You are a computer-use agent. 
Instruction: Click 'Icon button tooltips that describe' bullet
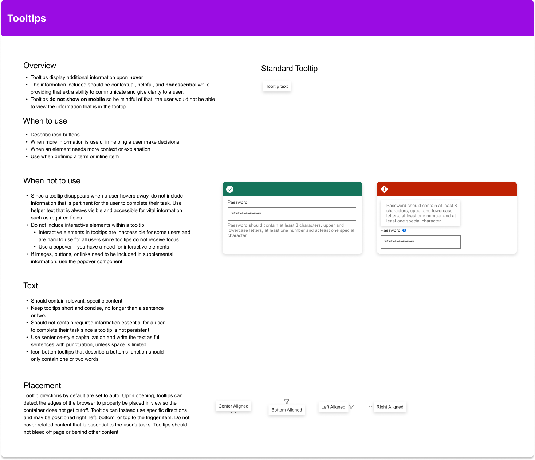click(x=97, y=355)
